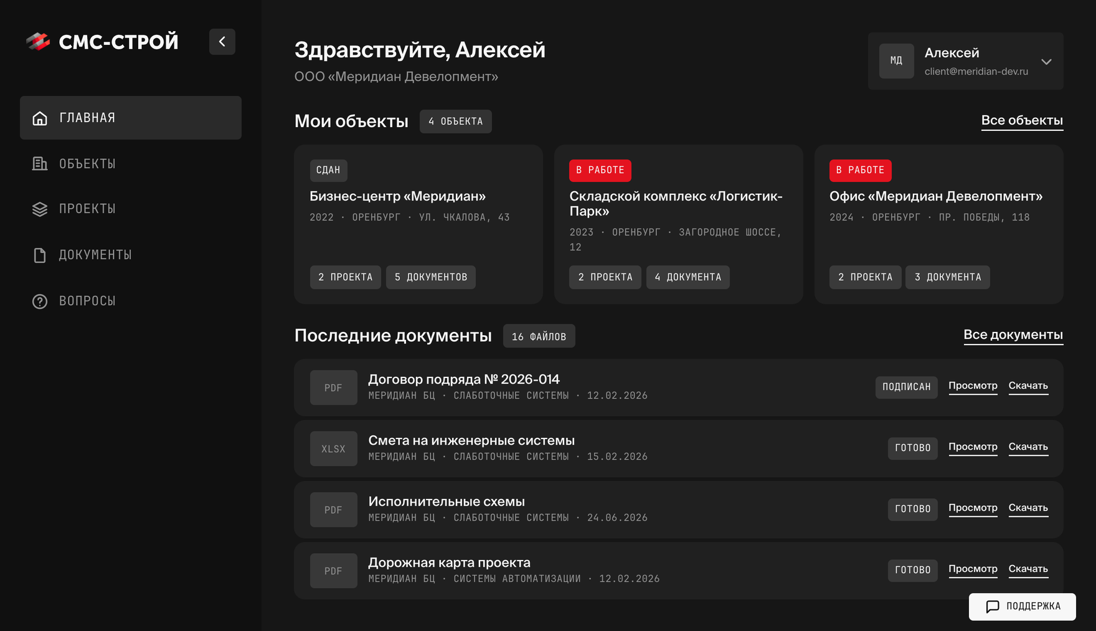Image resolution: width=1096 pixels, height=631 pixels.
Task: Download Исполнительные схемы via Скачать
Action: pyautogui.click(x=1029, y=508)
